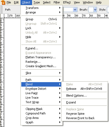Expand the Clipping Mask submenu
This screenshot has width=109, height=127.
coord(41,109)
